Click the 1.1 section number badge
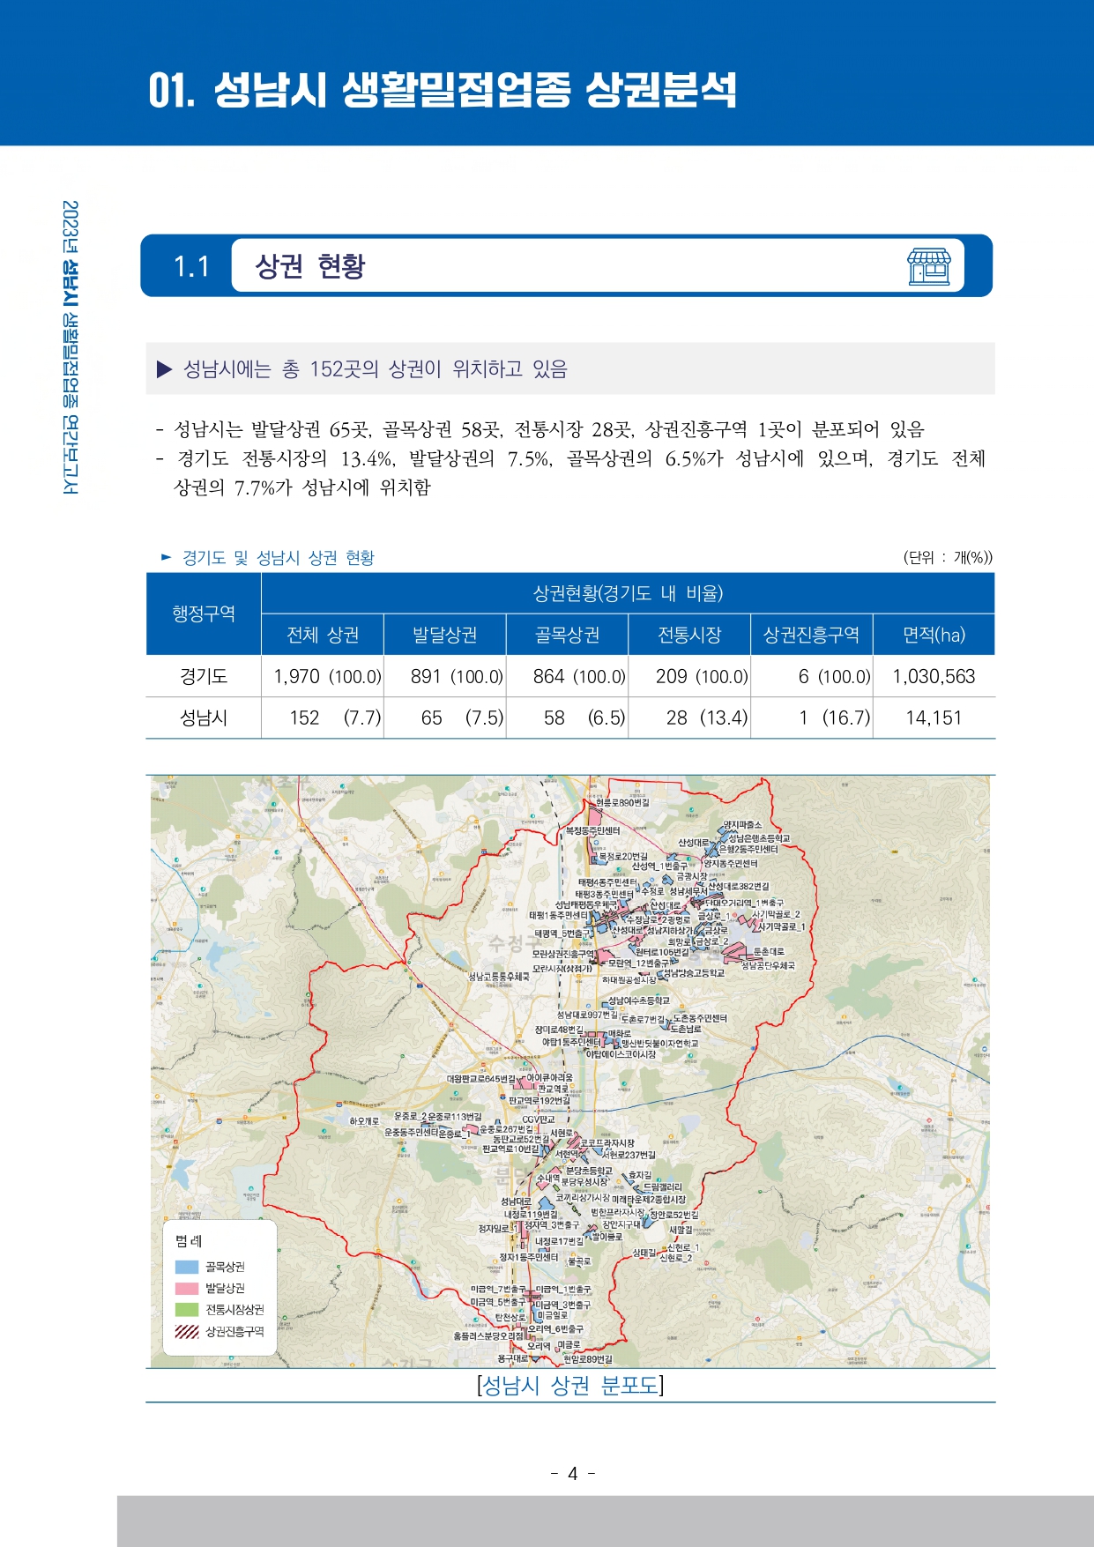Screen dimensions: 1094x1547 click(x=191, y=266)
